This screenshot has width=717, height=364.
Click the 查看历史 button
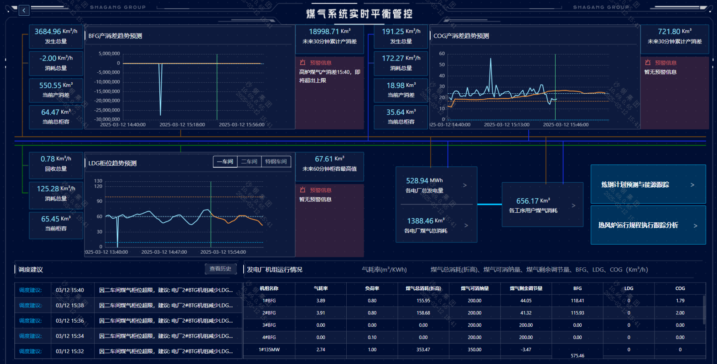pyautogui.click(x=221, y=269)
